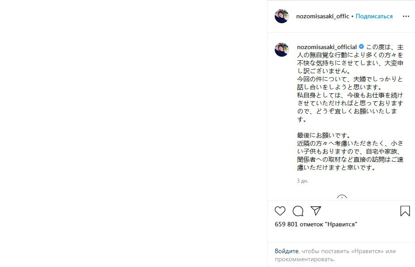Click the 3 дн. post timestamp
Viewport: 415px width, 267px height.
click(x=302, y=181)
